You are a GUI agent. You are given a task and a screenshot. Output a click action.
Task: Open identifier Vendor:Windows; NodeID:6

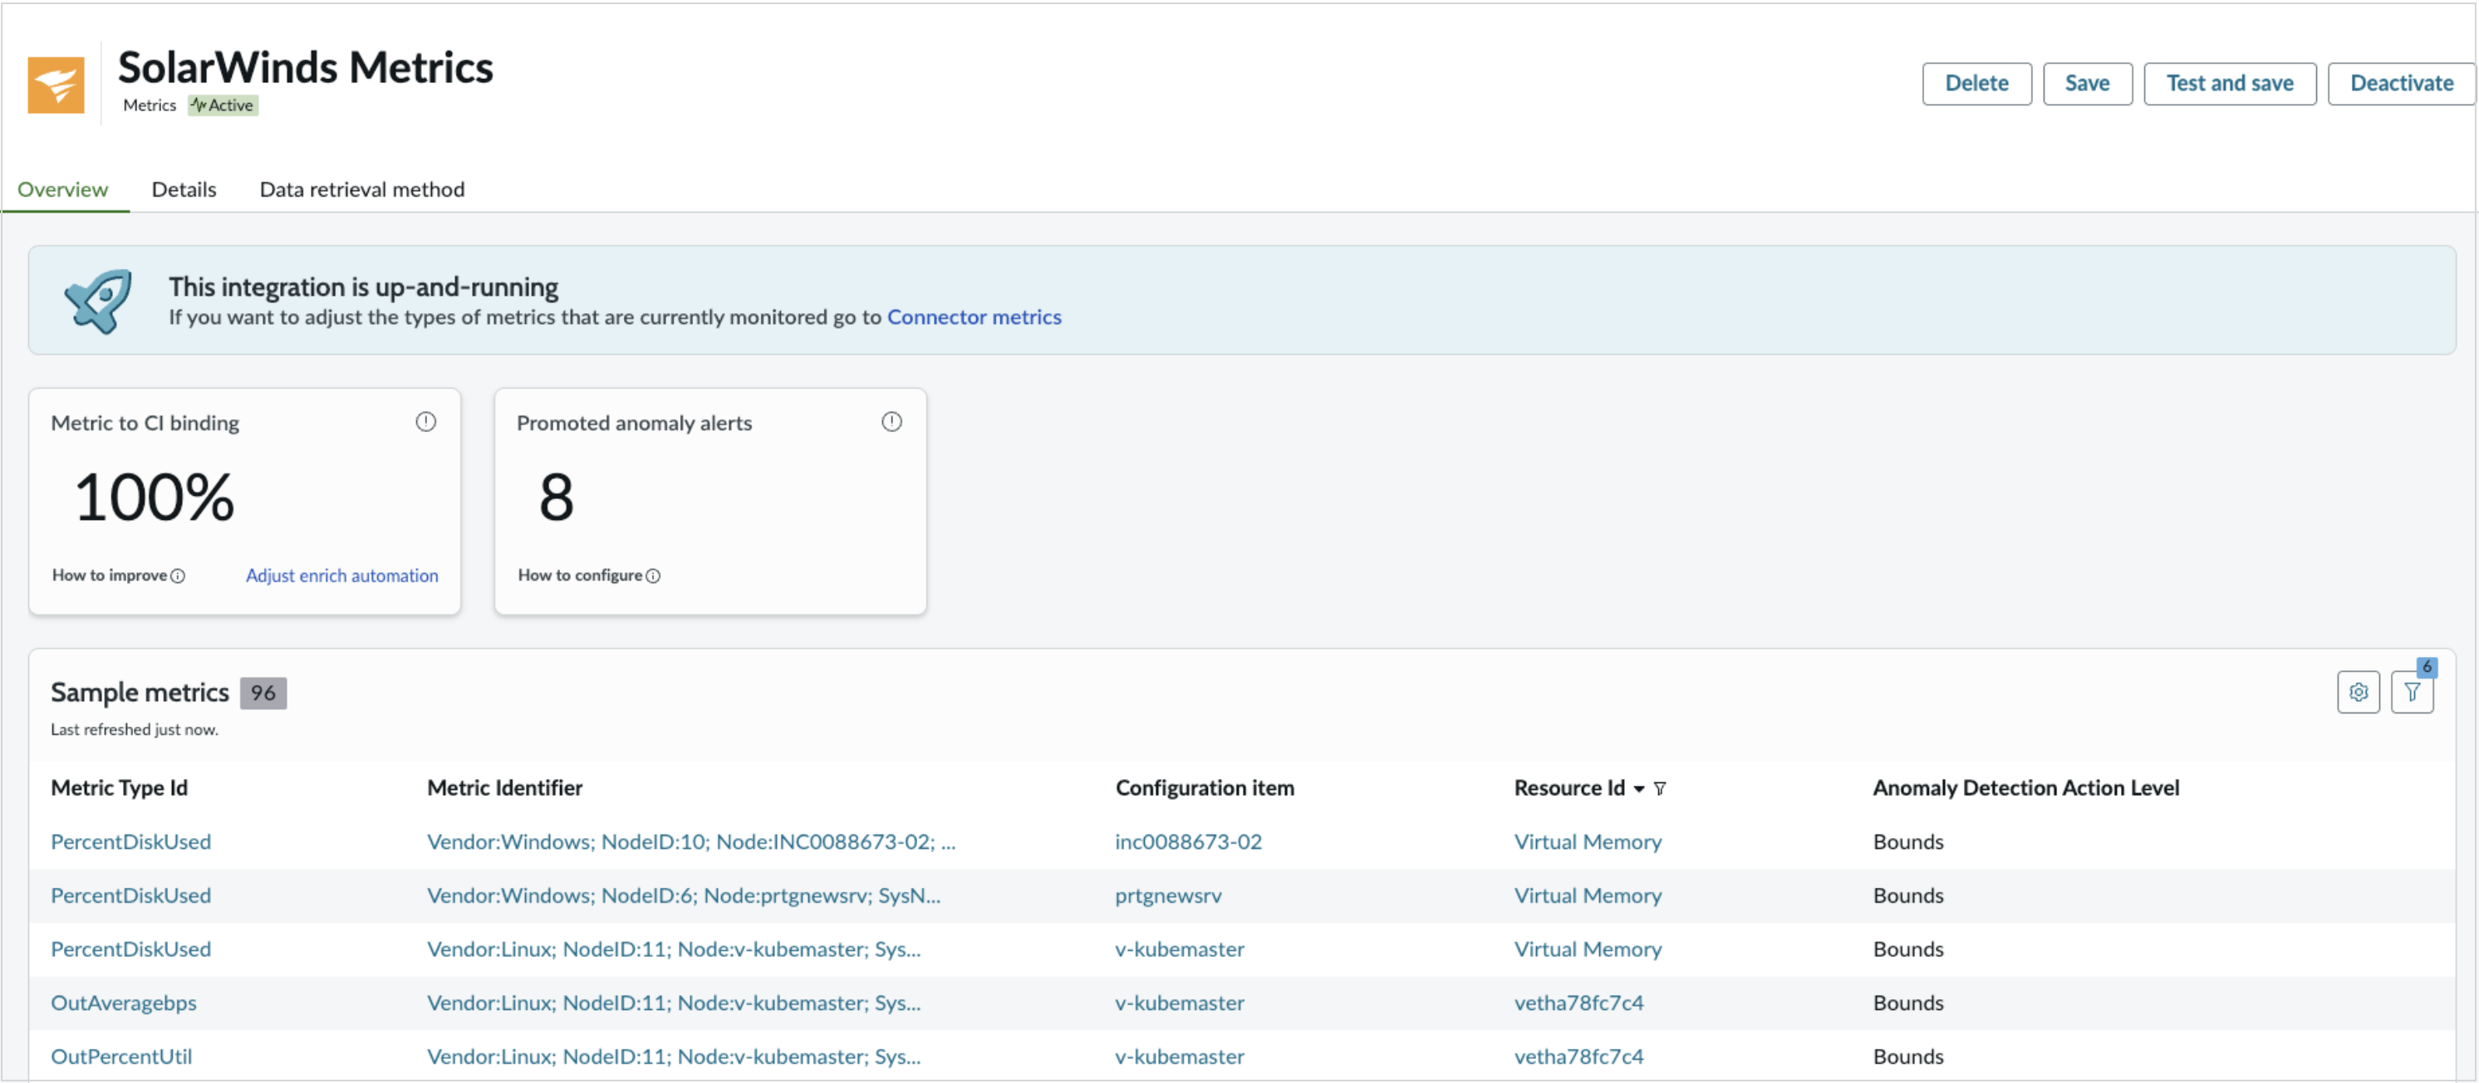pos(683,895)
